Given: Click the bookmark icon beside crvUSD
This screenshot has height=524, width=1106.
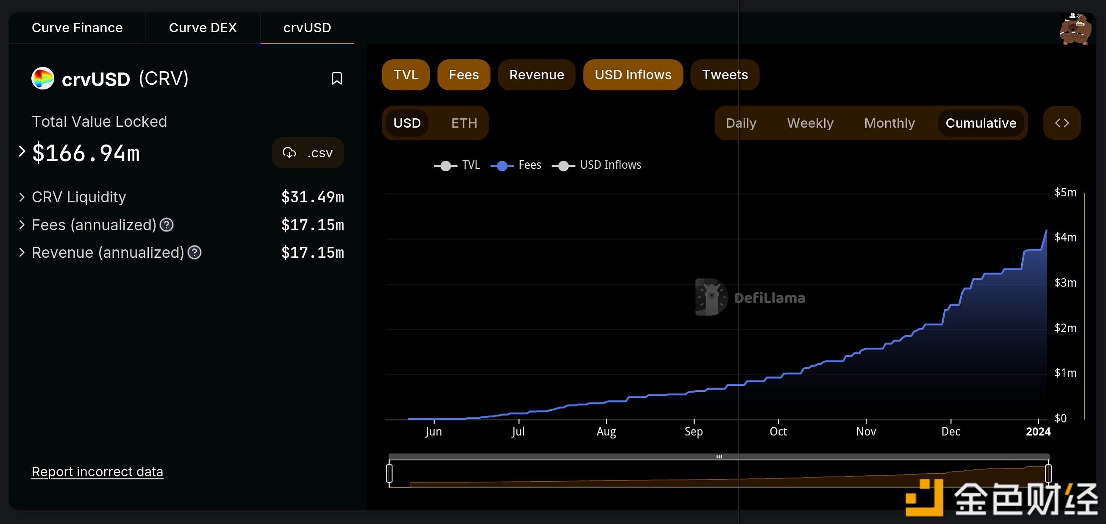Looking at the screenshot, I should [336, 78].
